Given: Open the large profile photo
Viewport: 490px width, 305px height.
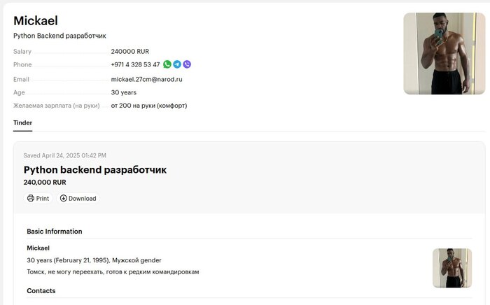Looking at the screenshot, I should 444,53.
